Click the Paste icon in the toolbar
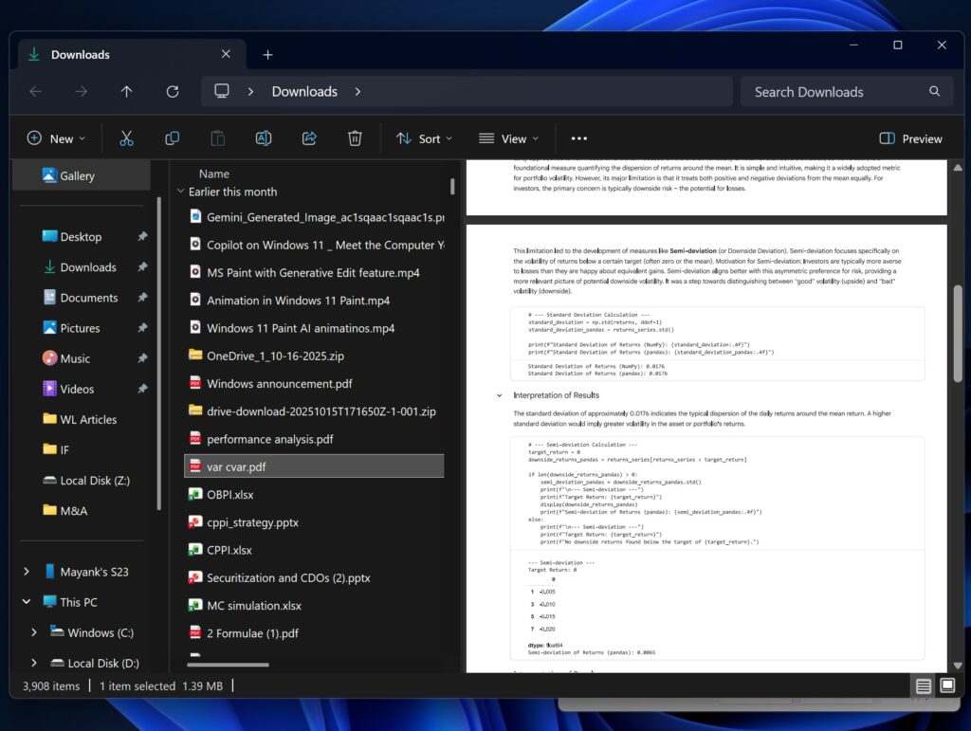 point(217,138)
